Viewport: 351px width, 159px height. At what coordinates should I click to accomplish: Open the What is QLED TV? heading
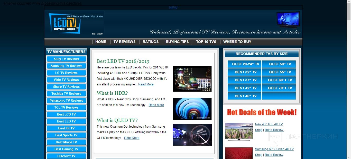(x=117, y=120)
